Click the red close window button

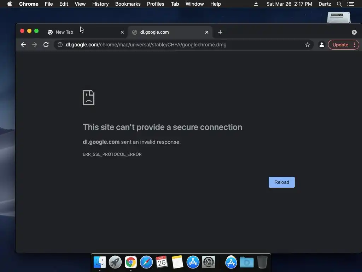(22, 31)
